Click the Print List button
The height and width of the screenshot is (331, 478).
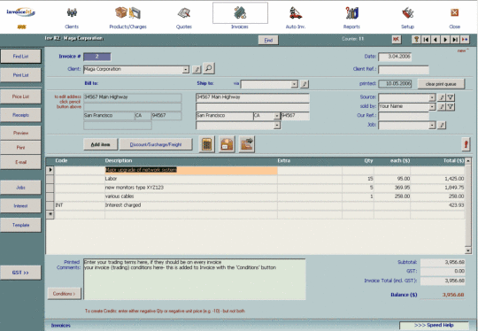[20, 75]
